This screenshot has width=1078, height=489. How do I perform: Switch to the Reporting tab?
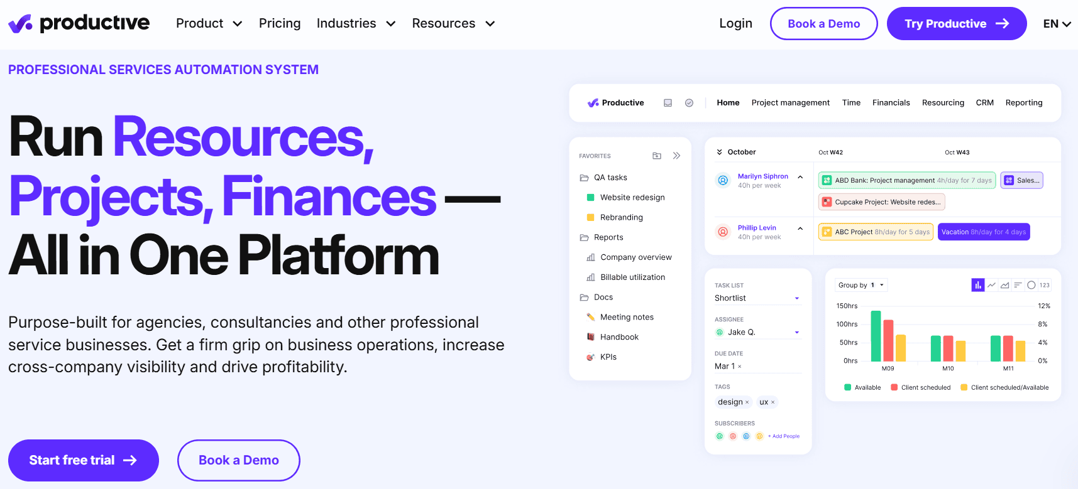(1023, 103)
